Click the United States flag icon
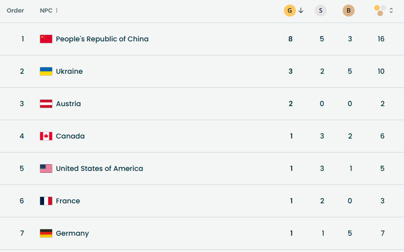The width and height of the screenshot is (404, 252). point(46,168)
